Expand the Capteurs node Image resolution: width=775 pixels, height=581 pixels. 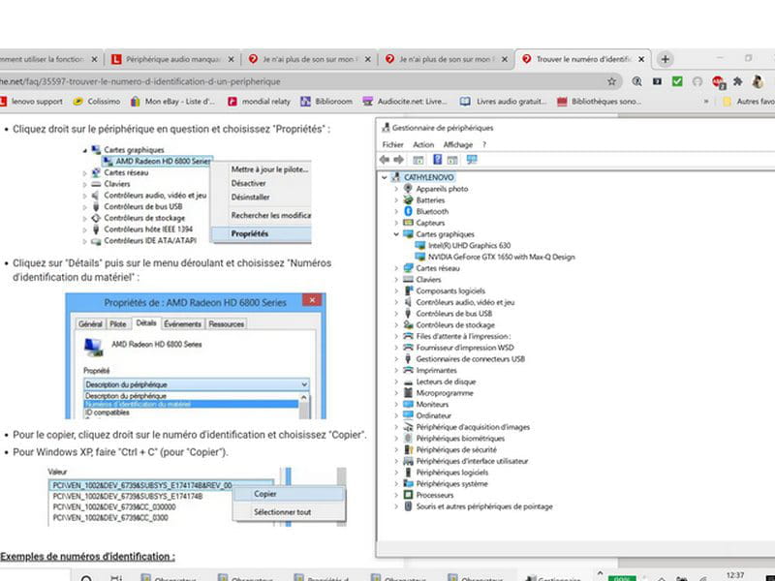(396, 223)
